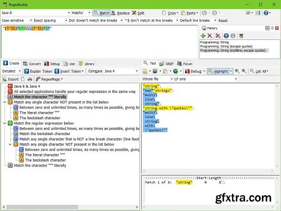
Task: Change ^$ don't match at line breaks option
Action: tap(151, 20)
